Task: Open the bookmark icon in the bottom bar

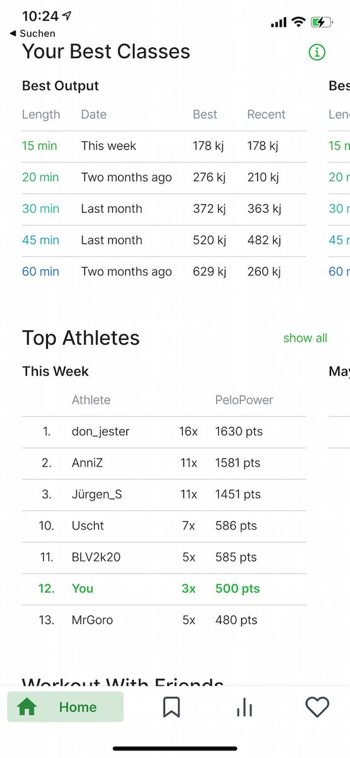Action: [172, 707]
